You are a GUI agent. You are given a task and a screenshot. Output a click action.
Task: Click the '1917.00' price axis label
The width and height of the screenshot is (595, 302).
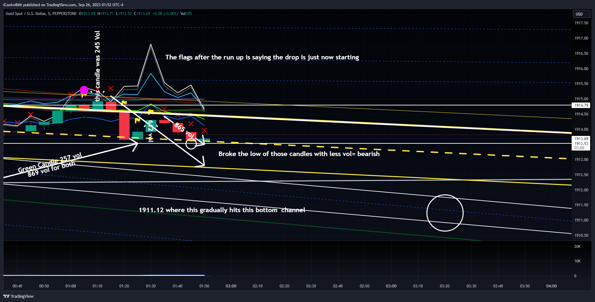coord(581,38)
